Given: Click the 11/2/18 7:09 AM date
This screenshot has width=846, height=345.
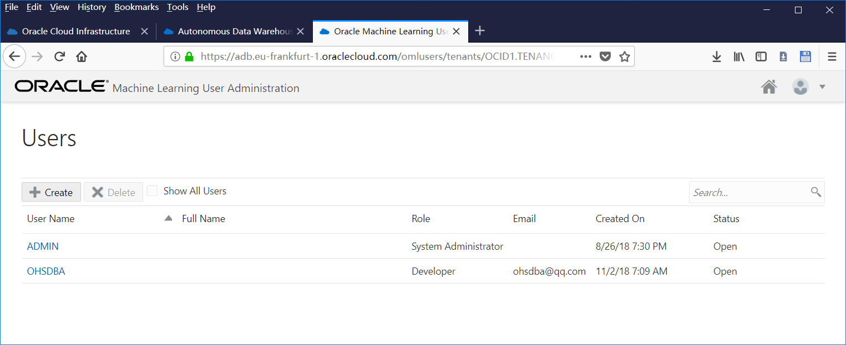Looking at the screenshot, I should tap(631, 271).
